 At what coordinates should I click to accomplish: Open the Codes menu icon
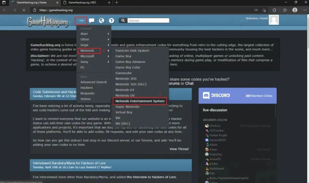[x=81, y=21]
